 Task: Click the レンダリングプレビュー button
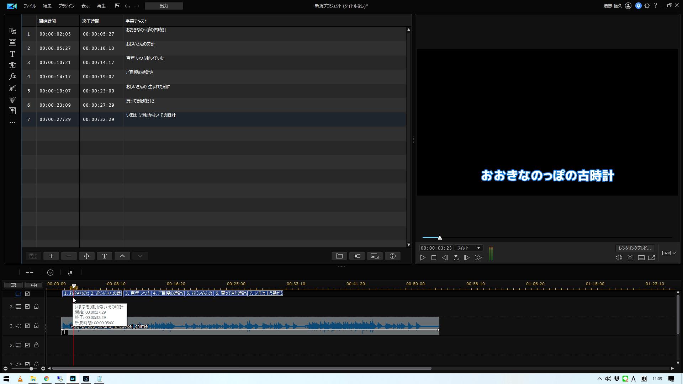635,248
